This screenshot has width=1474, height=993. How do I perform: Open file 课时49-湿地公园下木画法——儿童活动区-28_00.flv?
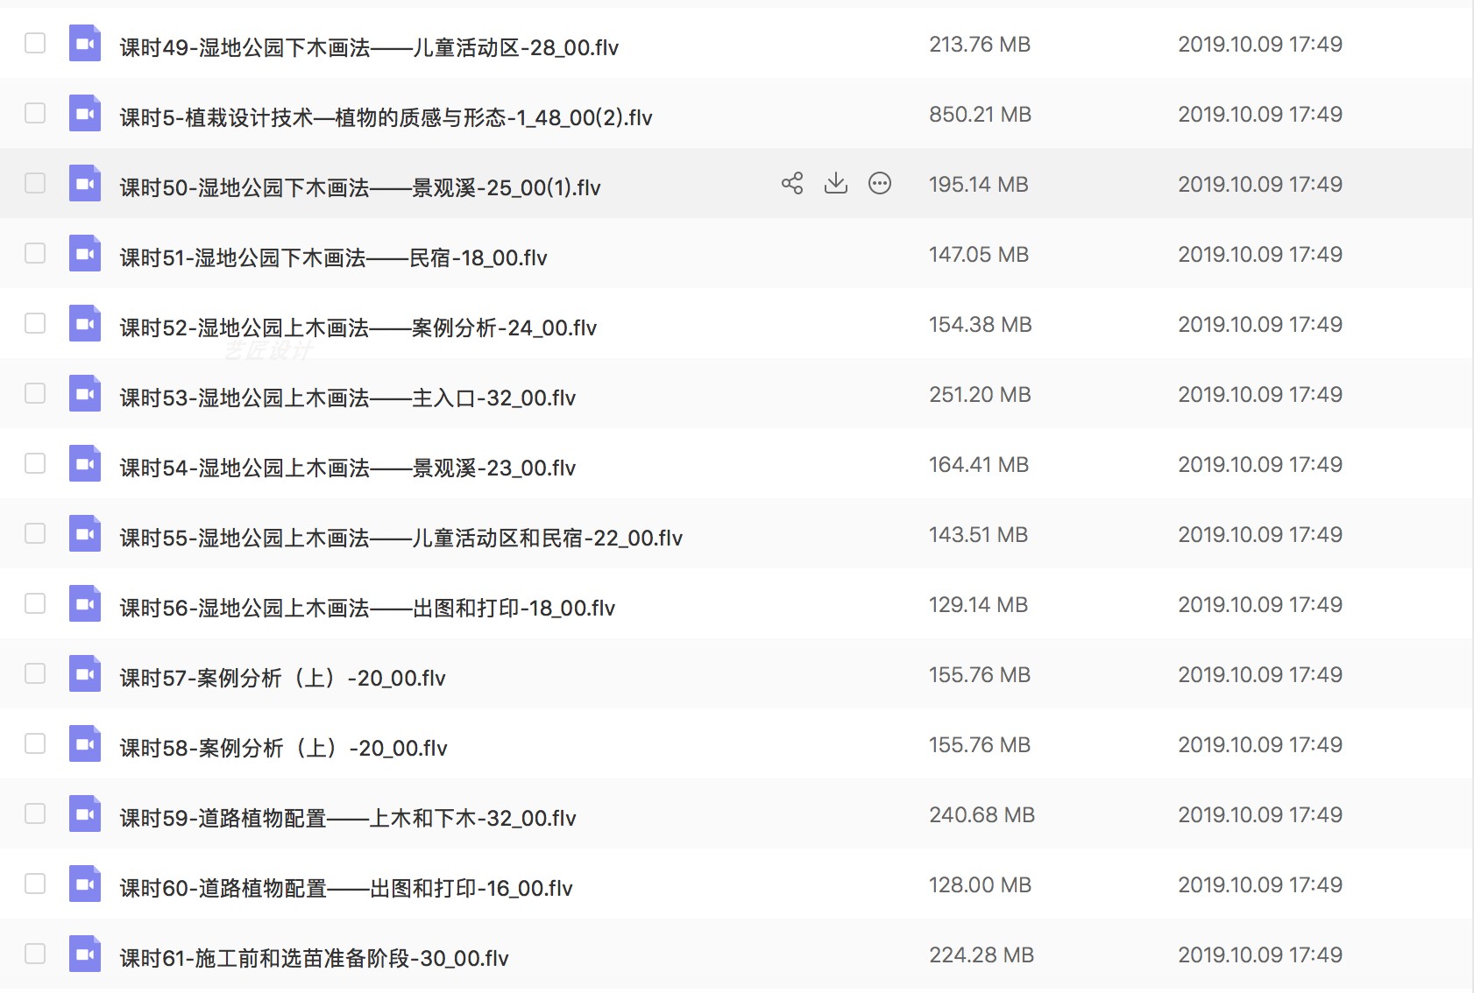pyautogui.click(x=369, y=47)
